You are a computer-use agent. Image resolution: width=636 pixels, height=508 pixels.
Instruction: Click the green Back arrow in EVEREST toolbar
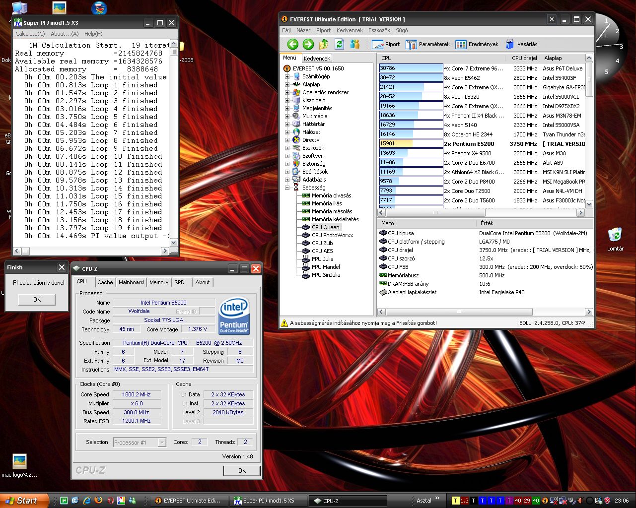click(293, 44)
